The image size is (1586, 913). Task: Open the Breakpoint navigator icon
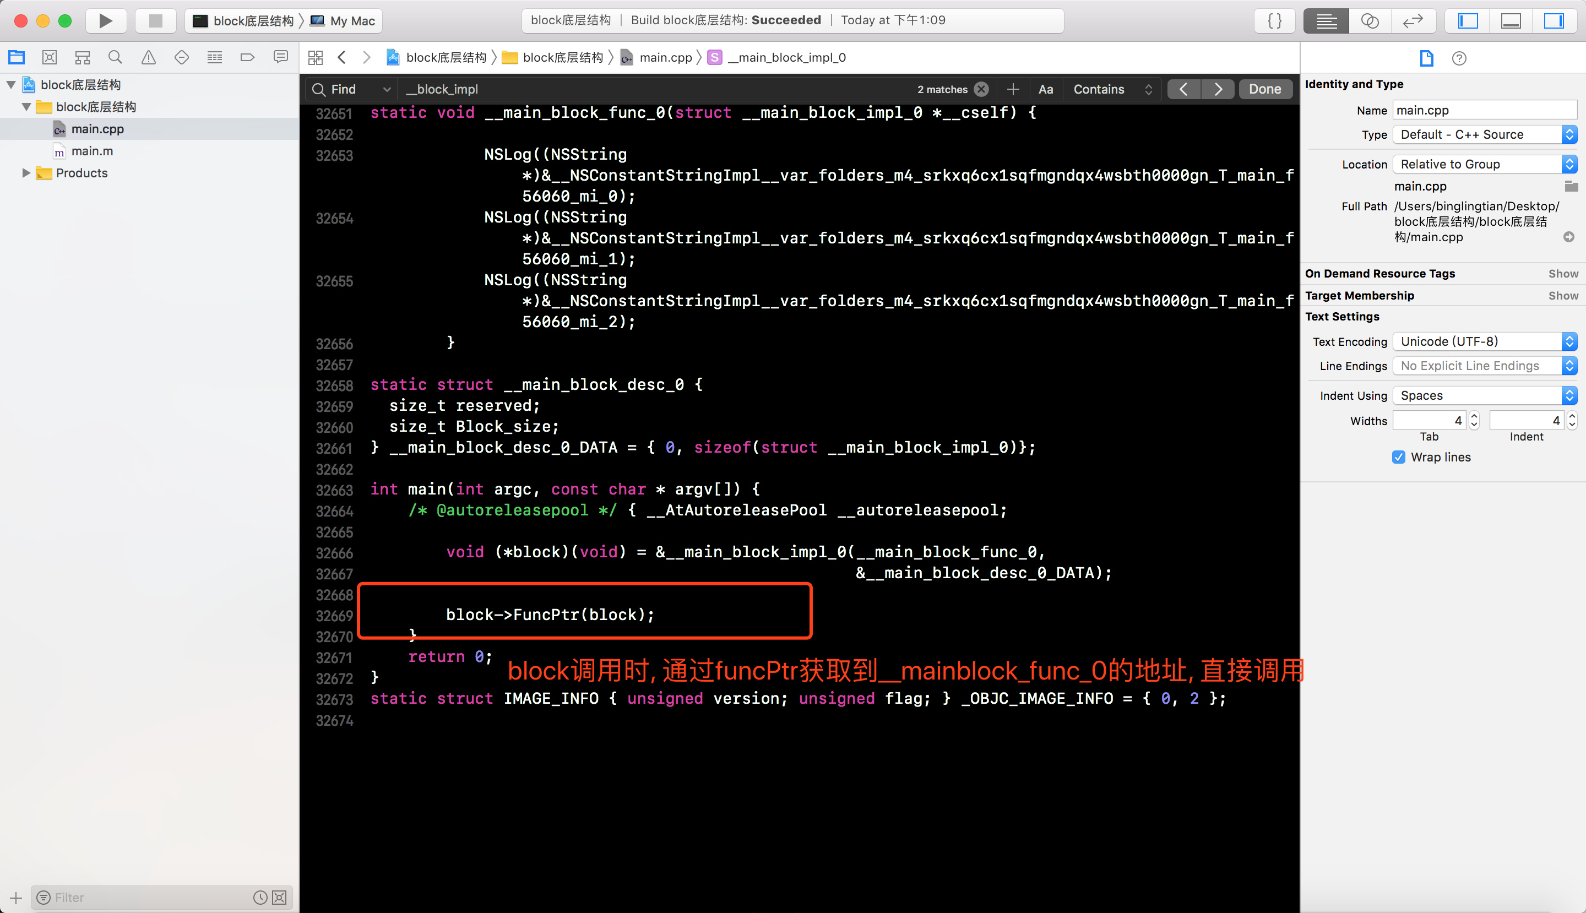(247, 58)
